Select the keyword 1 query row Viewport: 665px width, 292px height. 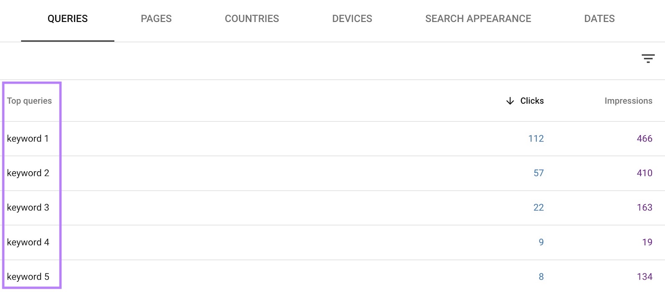tap(28, 139)
